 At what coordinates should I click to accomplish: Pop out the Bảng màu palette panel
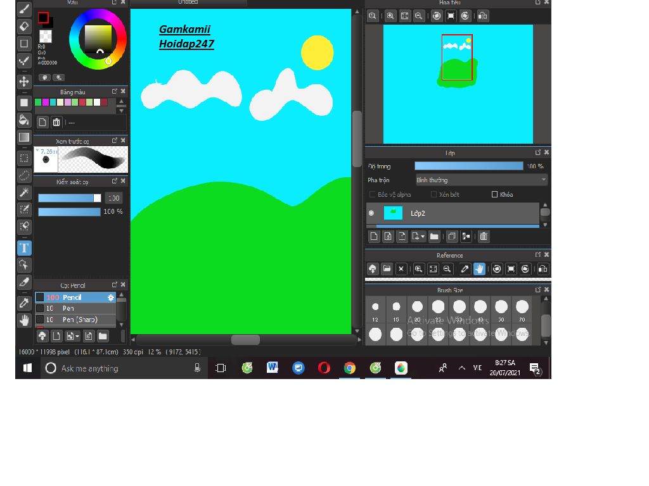click(115, 91)
